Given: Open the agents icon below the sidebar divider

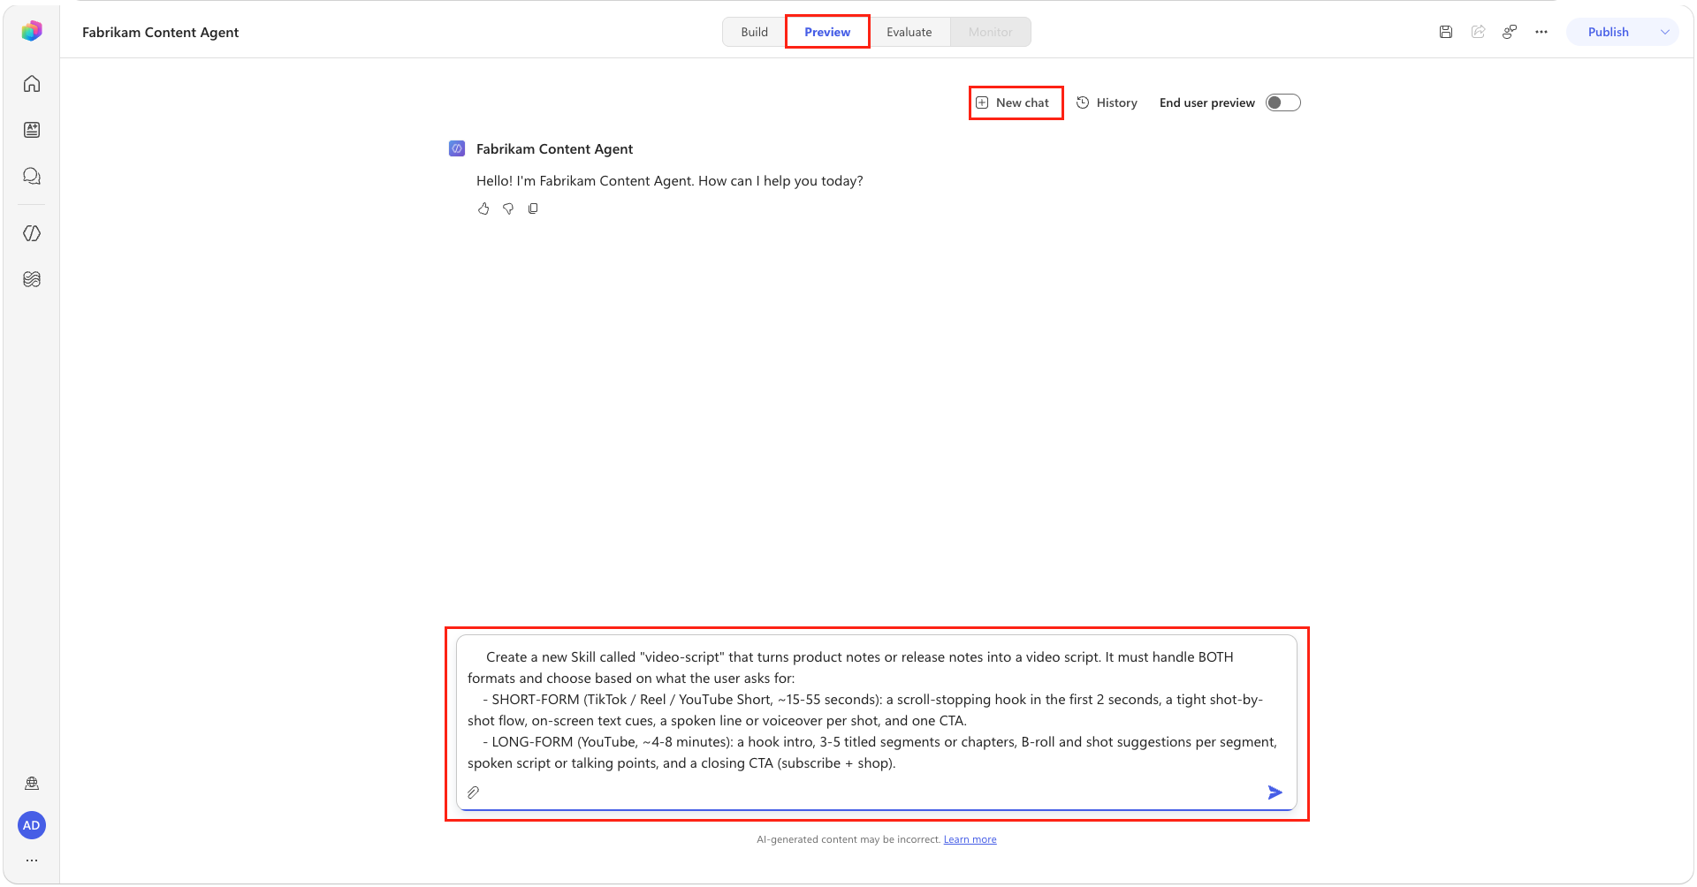Looking at the screenshot, I should point(32,233).
